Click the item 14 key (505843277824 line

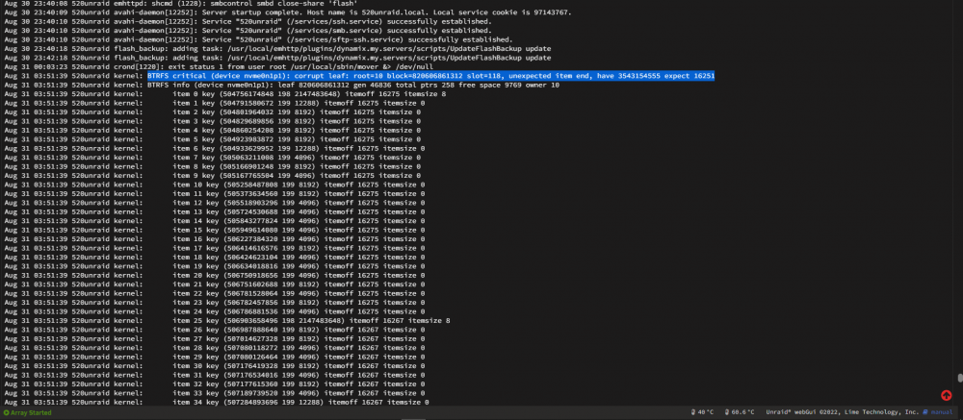[x=215, y=221]
